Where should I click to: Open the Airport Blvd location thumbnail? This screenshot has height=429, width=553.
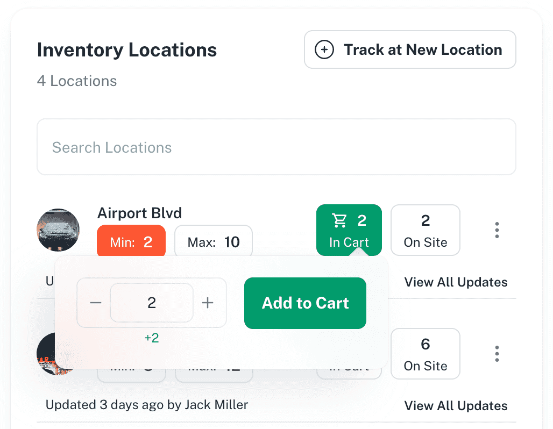(58, 230)
